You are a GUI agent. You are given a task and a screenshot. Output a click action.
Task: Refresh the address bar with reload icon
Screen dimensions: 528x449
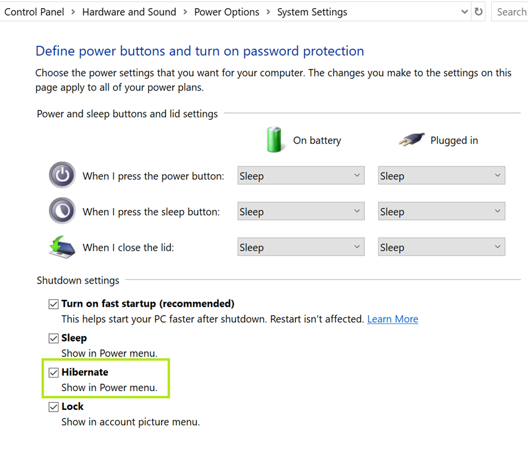pos(479,12)
